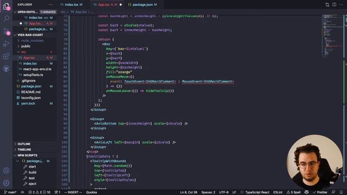The height and width of the screenshot is (195, 347).
Task: Open Explorer more actions ellipsis
Action: click(x=50, y=4)
